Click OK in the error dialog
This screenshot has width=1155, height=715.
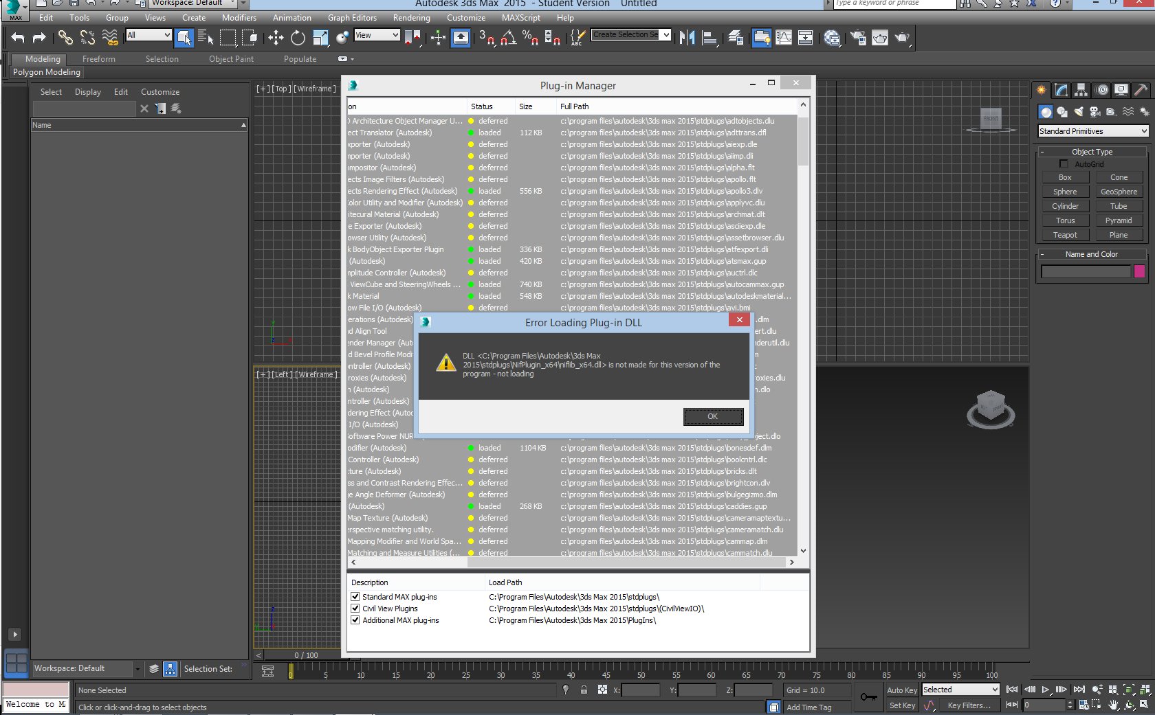[713, 416]
